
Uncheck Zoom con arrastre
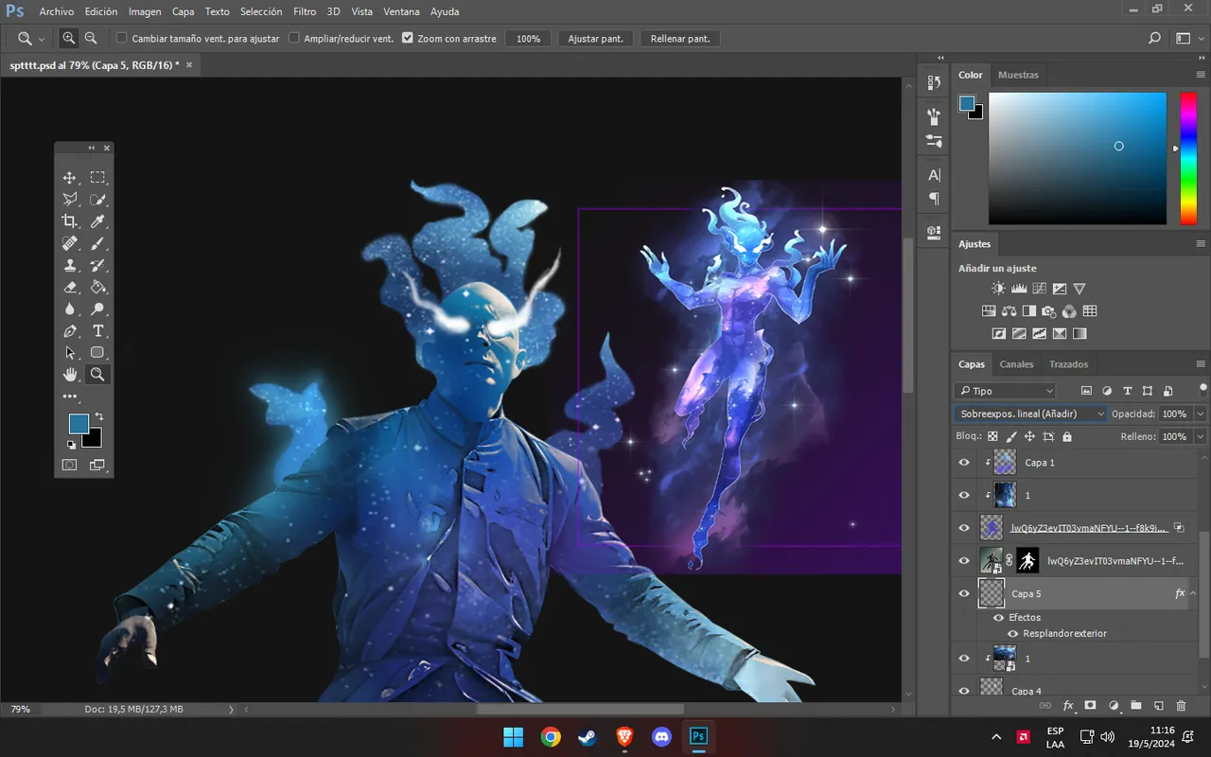pyautogui.click(x=408, y=39)
